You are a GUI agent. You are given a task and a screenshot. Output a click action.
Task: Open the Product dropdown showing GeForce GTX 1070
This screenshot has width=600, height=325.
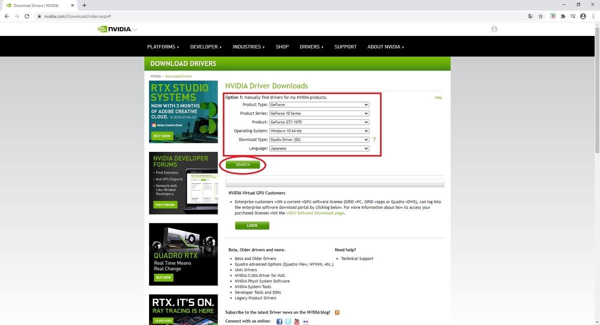point(319,122)
